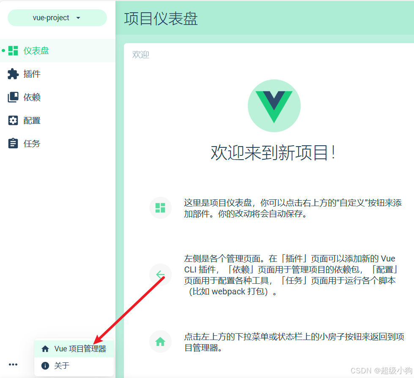
Task: Click the tip text starting 这里是项目仪表盘
Action: (x=293, y=208)
